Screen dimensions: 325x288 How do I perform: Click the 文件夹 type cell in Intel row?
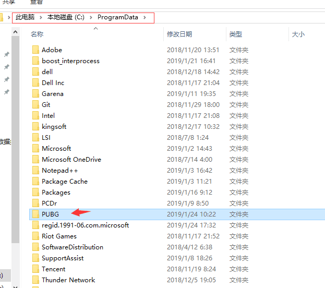(x=239, y=116)
